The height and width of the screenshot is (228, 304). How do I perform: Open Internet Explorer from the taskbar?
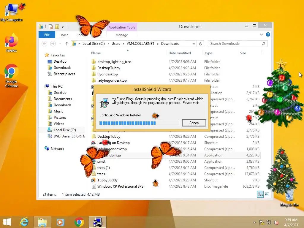point(24,222)
